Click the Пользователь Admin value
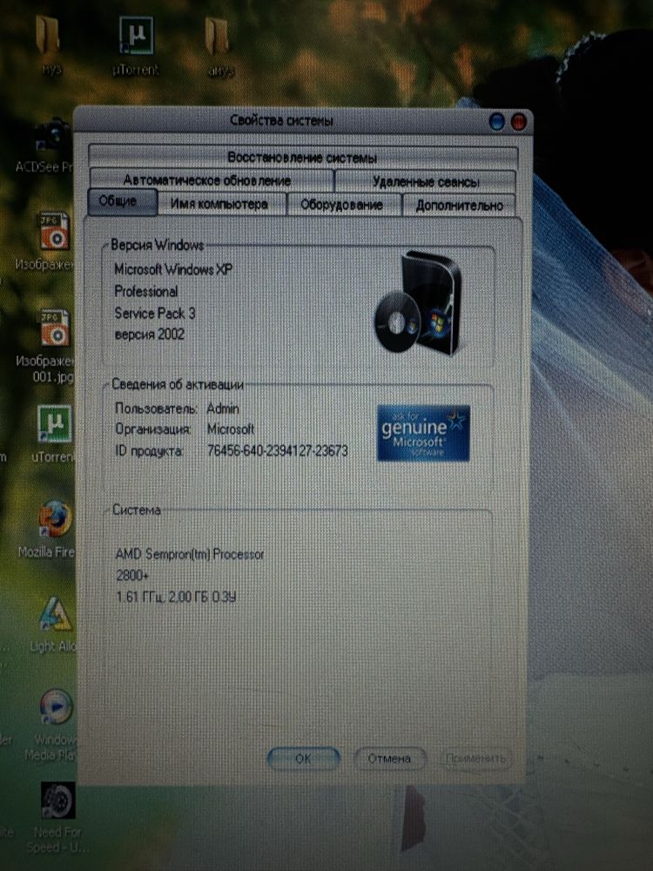The height and width of the screenshot is (871, 653). 223,408
